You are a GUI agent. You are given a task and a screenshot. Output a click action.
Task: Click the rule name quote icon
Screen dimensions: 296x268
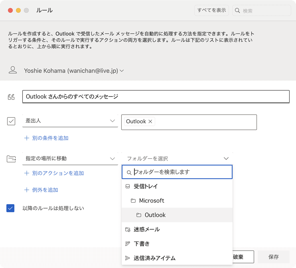tap(11, 97)
